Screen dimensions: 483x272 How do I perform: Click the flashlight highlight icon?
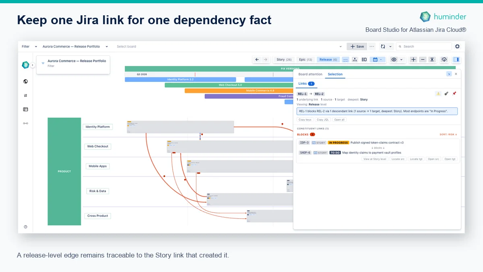pos(446,93)
